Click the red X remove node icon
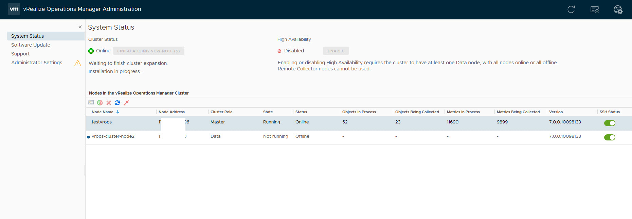Screen dimensions: 632x219 coord(109,103)
